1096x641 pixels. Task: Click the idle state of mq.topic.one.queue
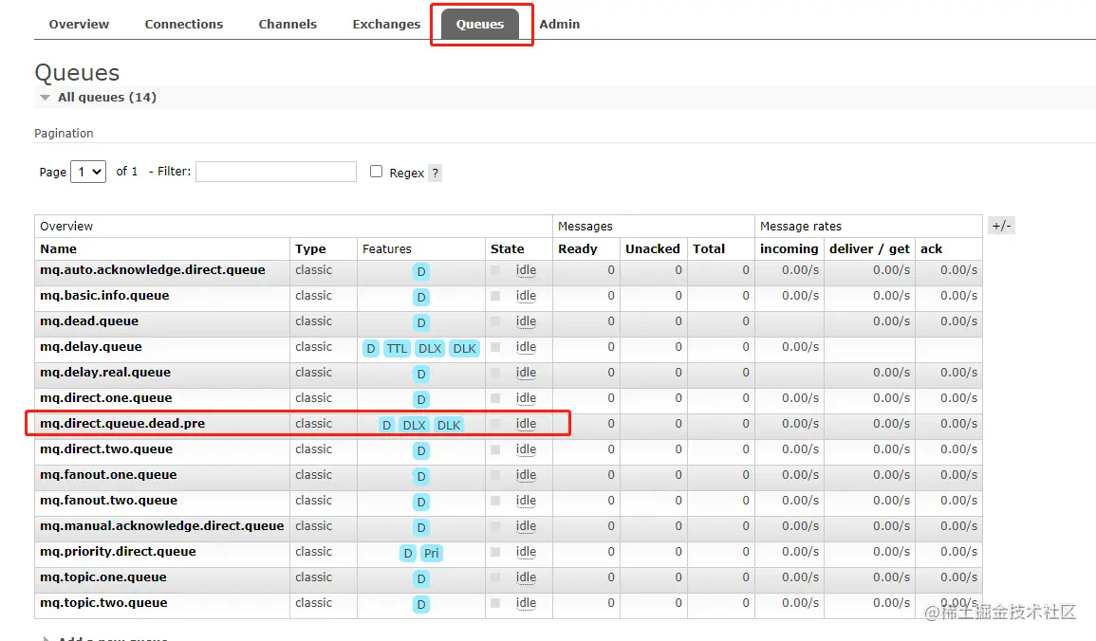coord(526,577)
